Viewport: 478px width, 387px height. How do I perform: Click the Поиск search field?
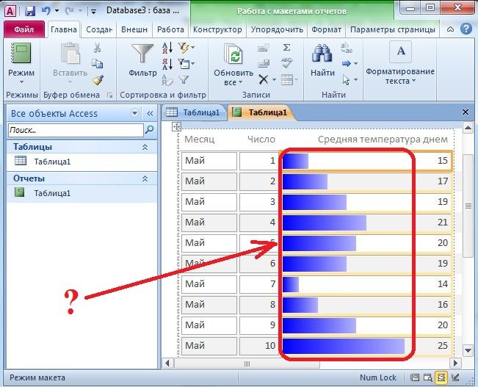[x=75, y=130]
